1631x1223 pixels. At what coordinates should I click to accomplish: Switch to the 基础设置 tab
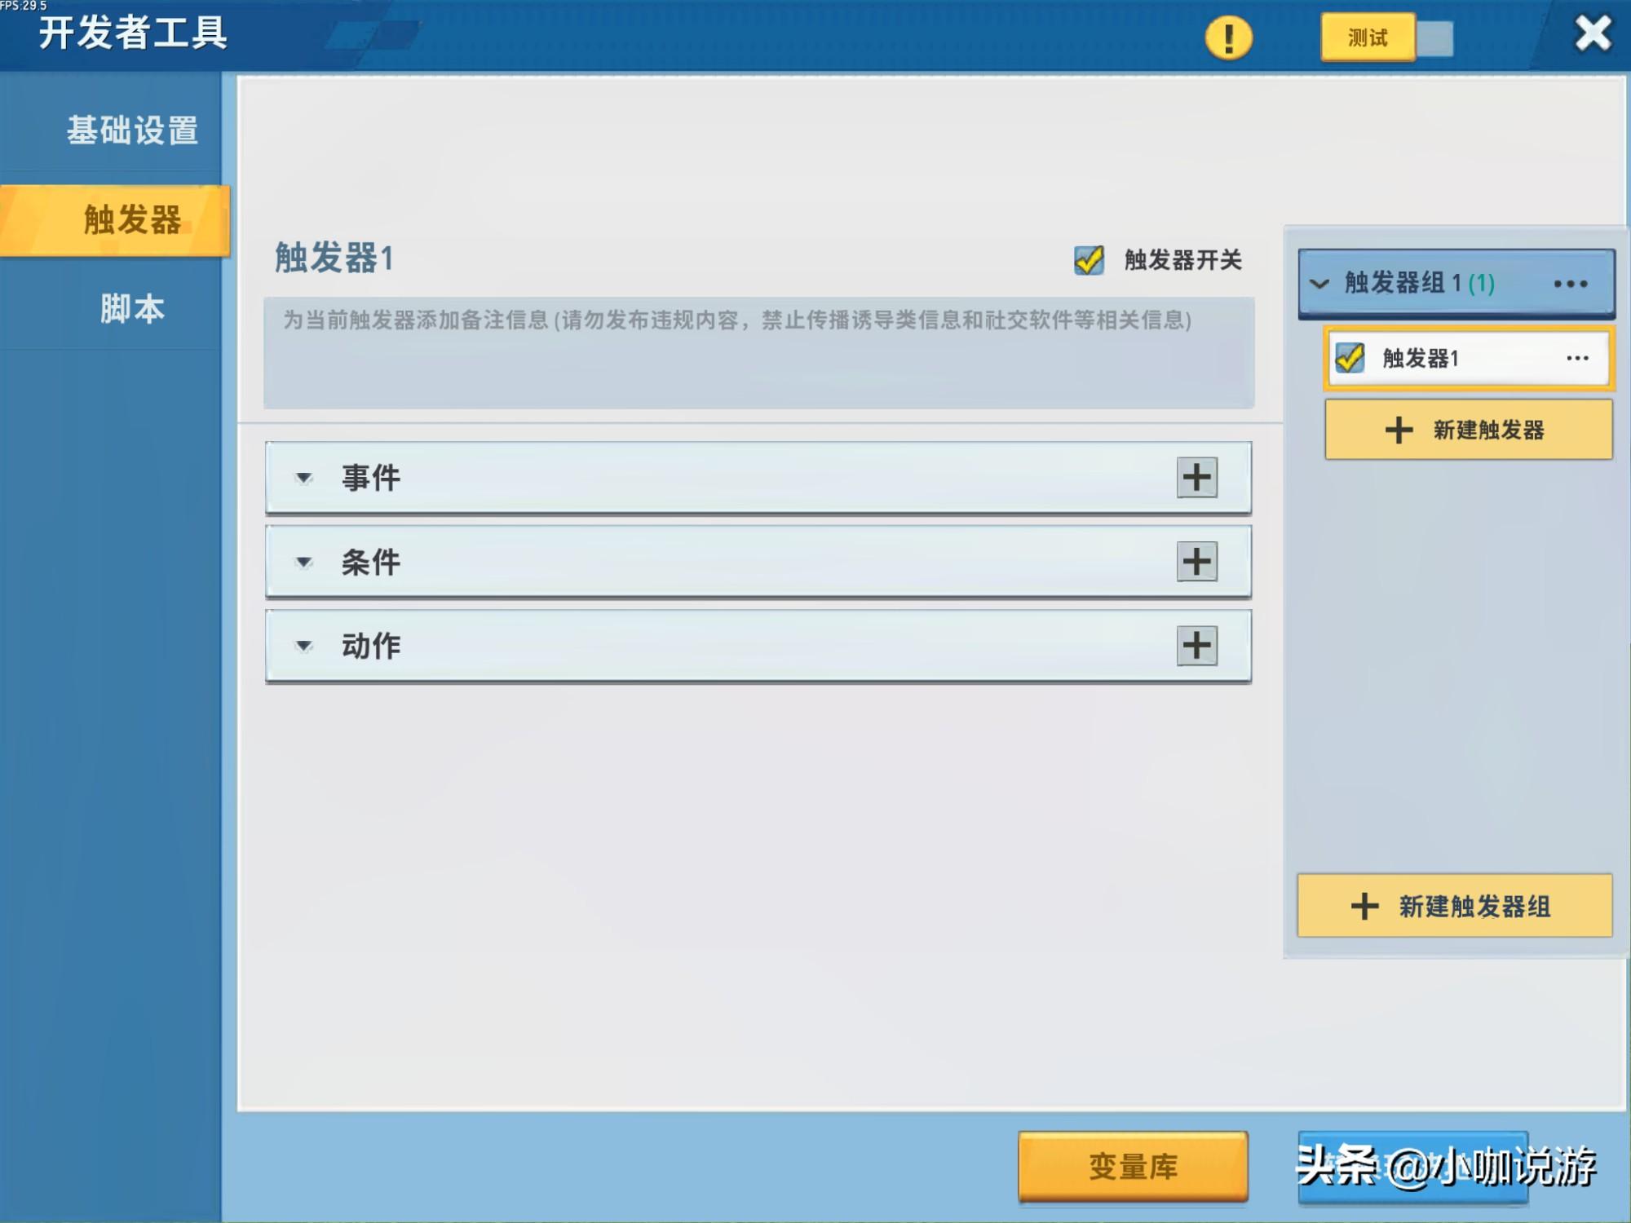click(133, 128)
